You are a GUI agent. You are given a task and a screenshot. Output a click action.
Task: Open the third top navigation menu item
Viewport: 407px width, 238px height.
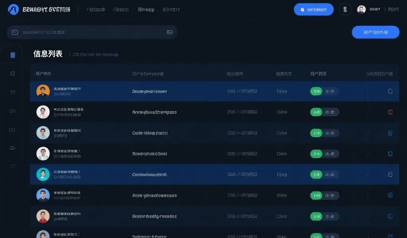click(x=146, y=10)
